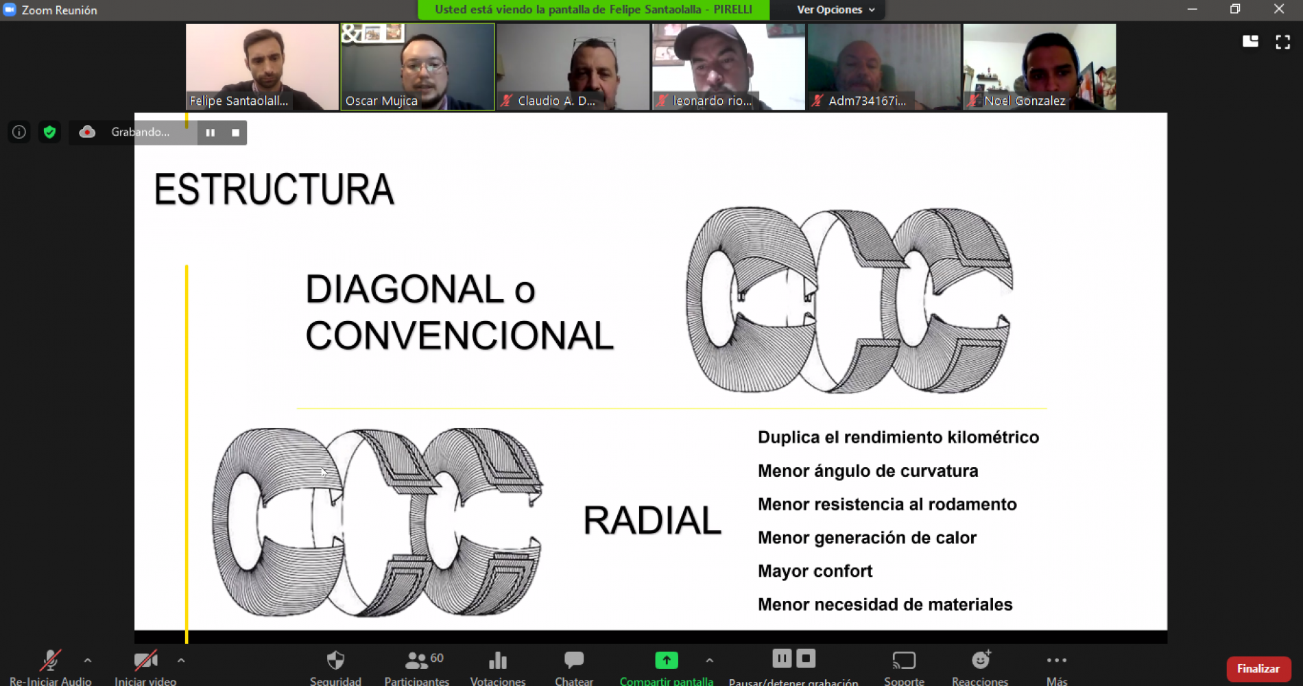The width and height of the screenshot is (1303, 686).
Task: Expand audio settings chevron
Action: tap(88, 661)
